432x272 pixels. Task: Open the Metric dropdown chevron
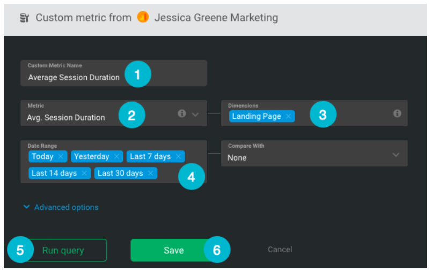pyautogui.click(x=195, y=114)
